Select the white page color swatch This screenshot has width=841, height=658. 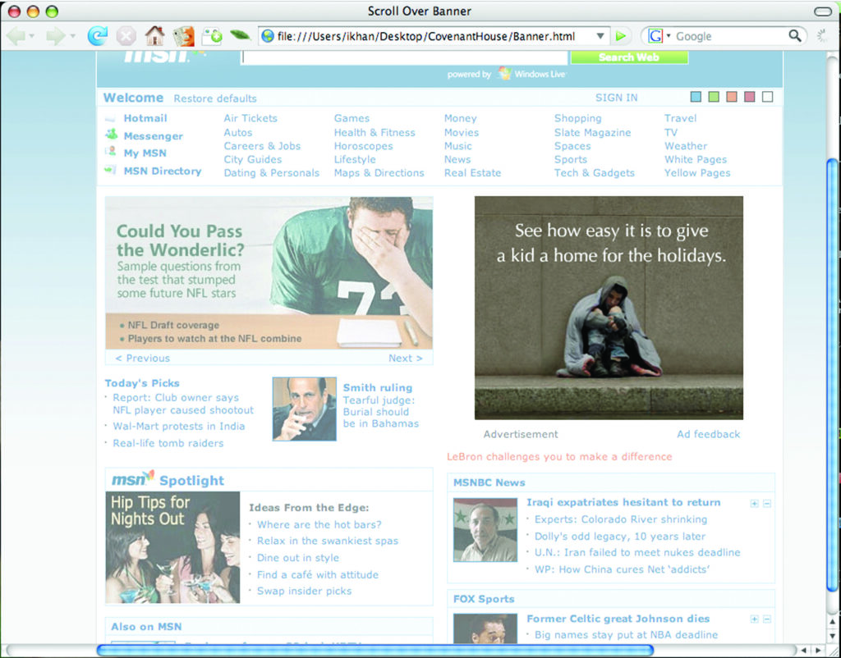[x=768, y=97]
